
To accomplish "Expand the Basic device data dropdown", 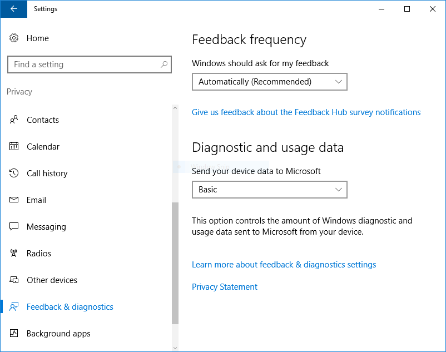I will tap(269, 190).
